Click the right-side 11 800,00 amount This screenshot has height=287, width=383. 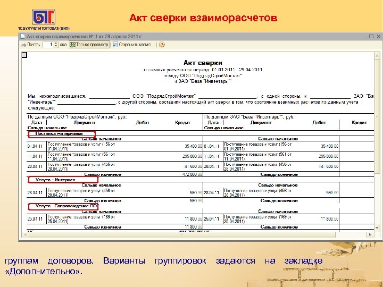click(x=329, y=219)
